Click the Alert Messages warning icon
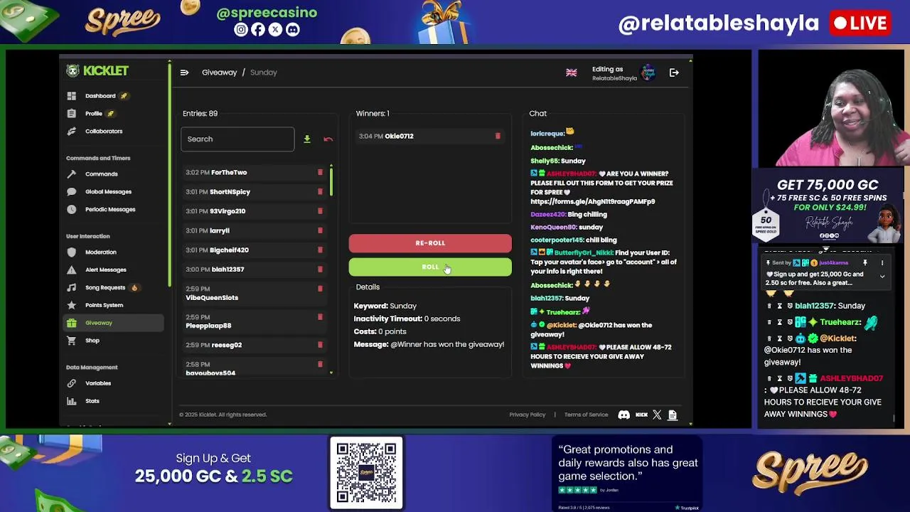 [71, 270]
